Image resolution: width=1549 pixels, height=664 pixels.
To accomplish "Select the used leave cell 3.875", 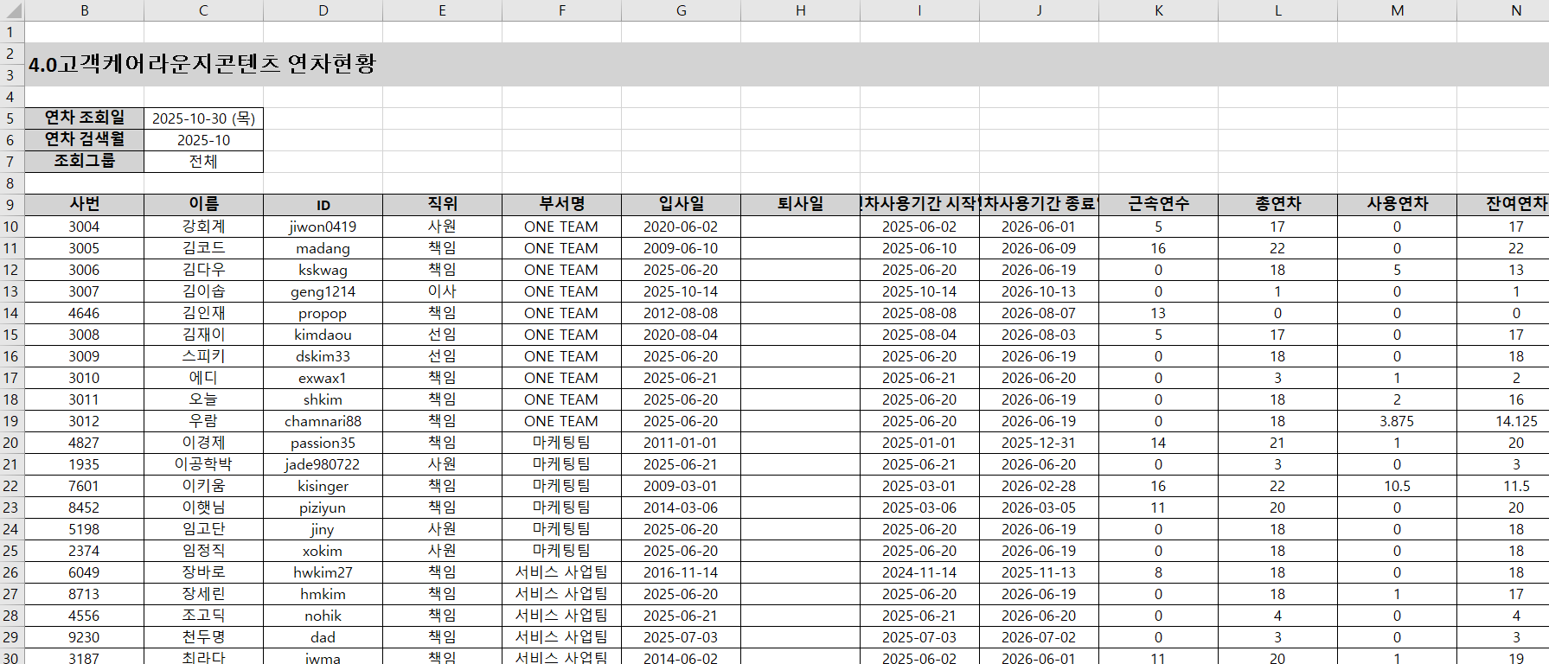I will coord(1397,421).
